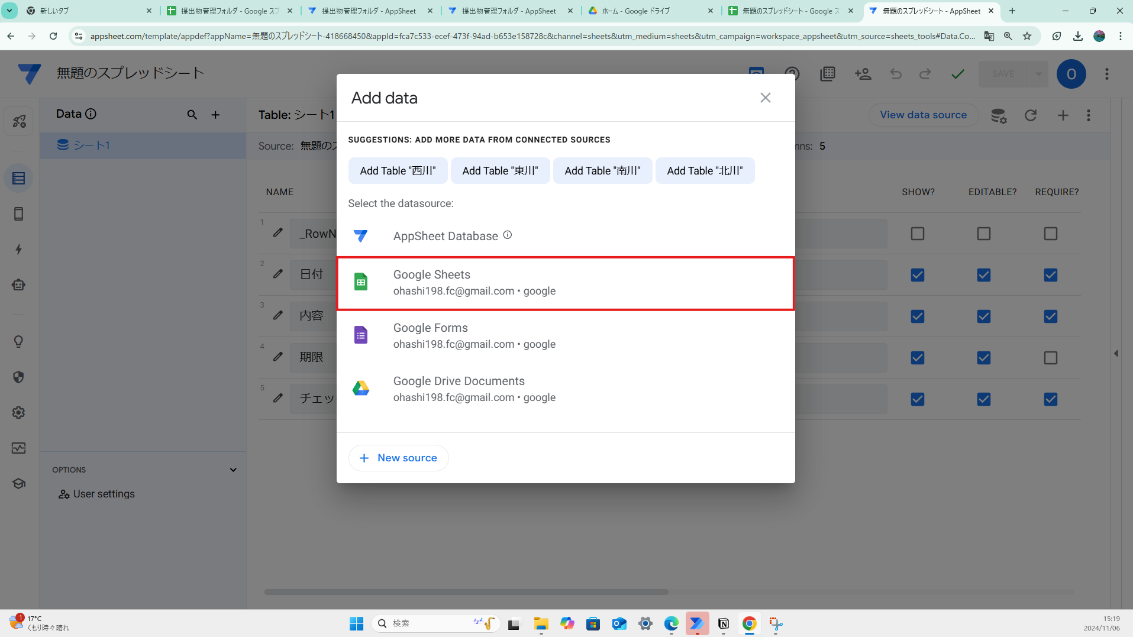This screenshot has height=637, width=1133.
Task: Search data tables with magnifier icon
Action: tap(192, 115)
